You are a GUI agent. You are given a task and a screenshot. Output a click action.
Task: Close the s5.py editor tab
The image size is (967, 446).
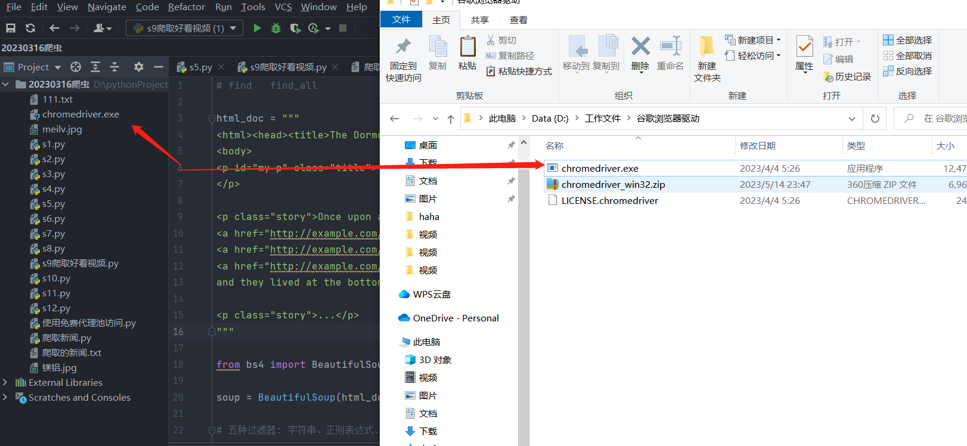tap(221, 67)
